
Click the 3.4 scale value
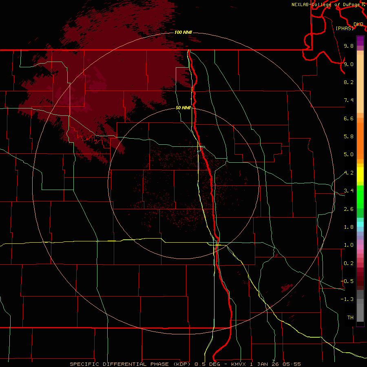tap(349, 191)
